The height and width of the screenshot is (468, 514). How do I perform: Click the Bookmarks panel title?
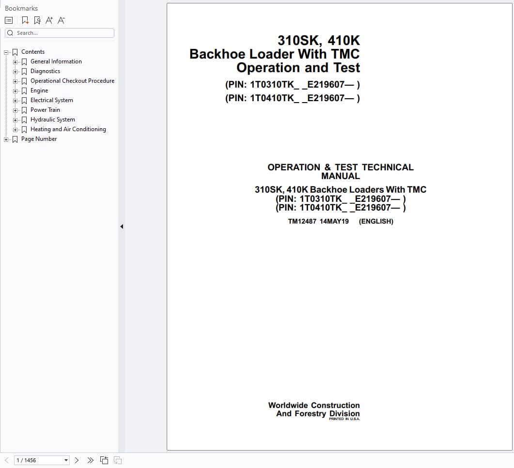21,9
